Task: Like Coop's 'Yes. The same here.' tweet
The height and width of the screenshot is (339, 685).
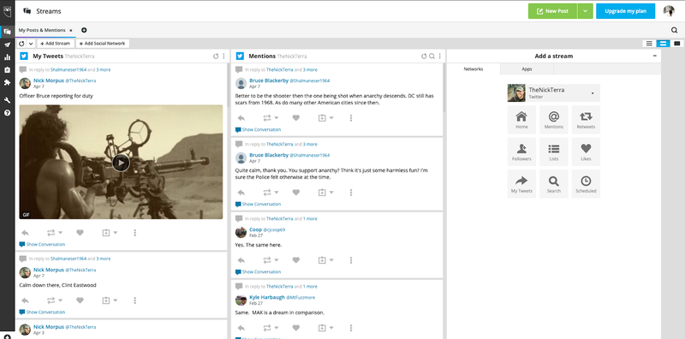Action: [295, 260]
